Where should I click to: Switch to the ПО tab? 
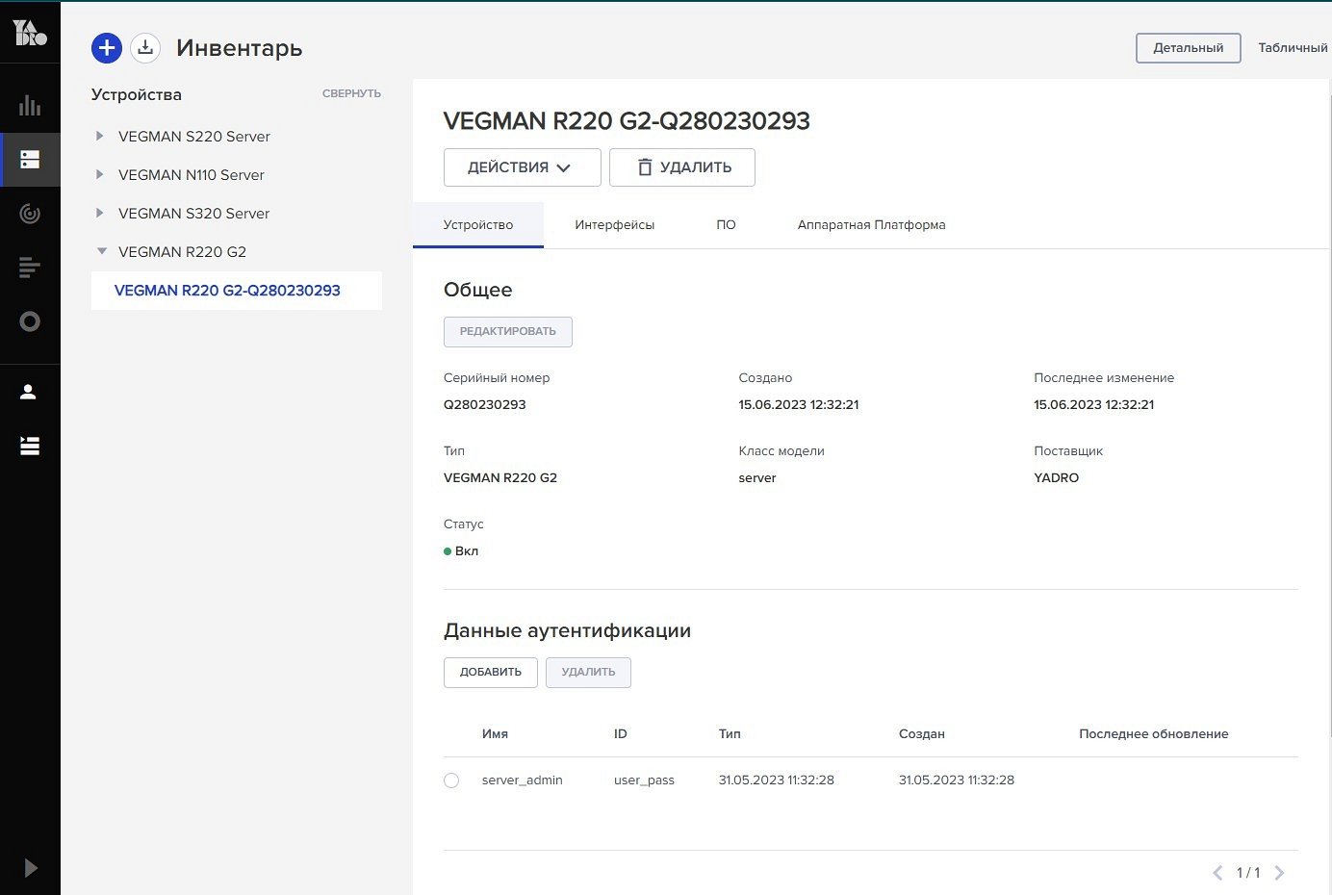(x=727, y=225)
